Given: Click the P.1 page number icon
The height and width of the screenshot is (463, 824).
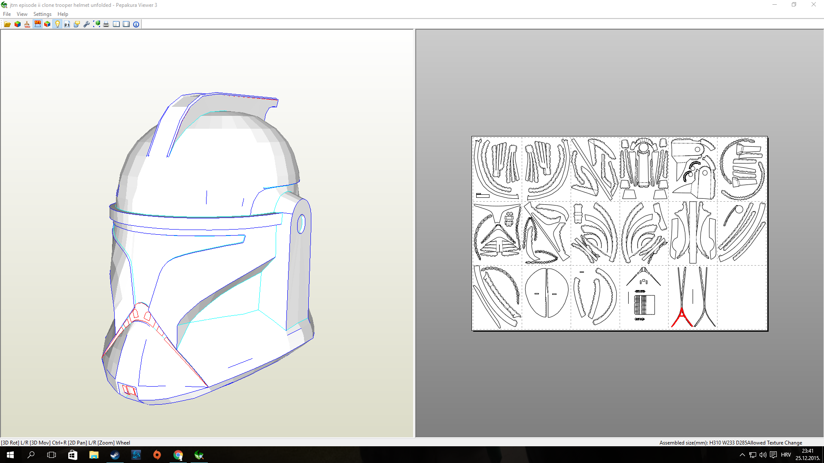Looking at the screenshot, I should click(67, 24).
